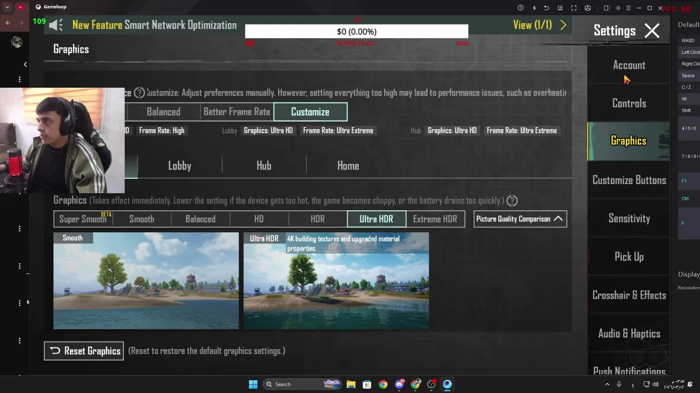Open Customize Buttons section

point(629,180)
